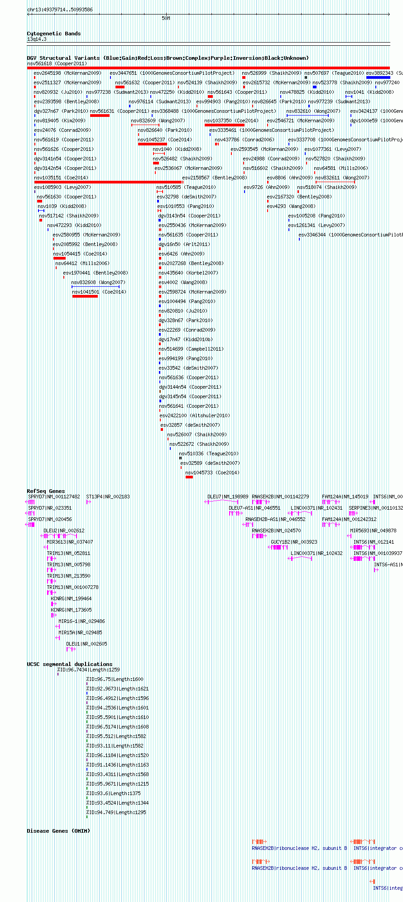This screenshot has width=403, height=902.
Task: Click the 50M ruler position label
Action: (166, 18)
